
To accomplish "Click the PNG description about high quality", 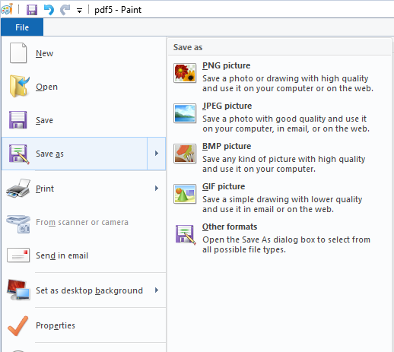I will coord(288,84).
